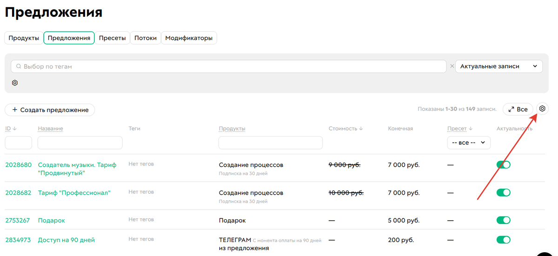
Task: Click the Продукты column header
Action: (232, 129)
